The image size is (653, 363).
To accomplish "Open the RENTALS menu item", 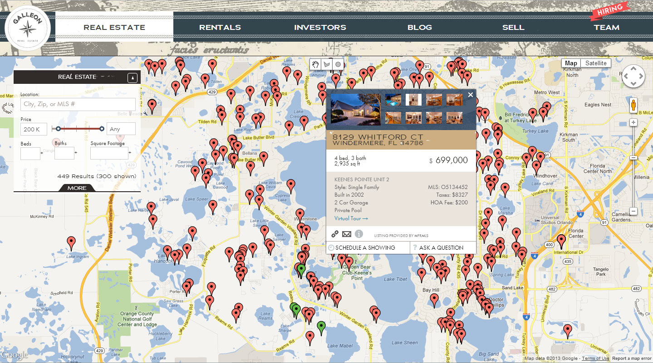I will click(x=220, y=27).
